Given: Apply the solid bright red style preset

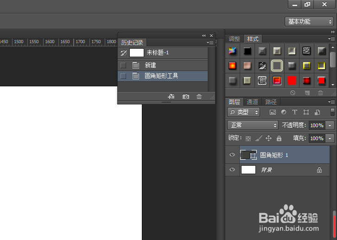Looking at the screenshot, I should [292, 81].
